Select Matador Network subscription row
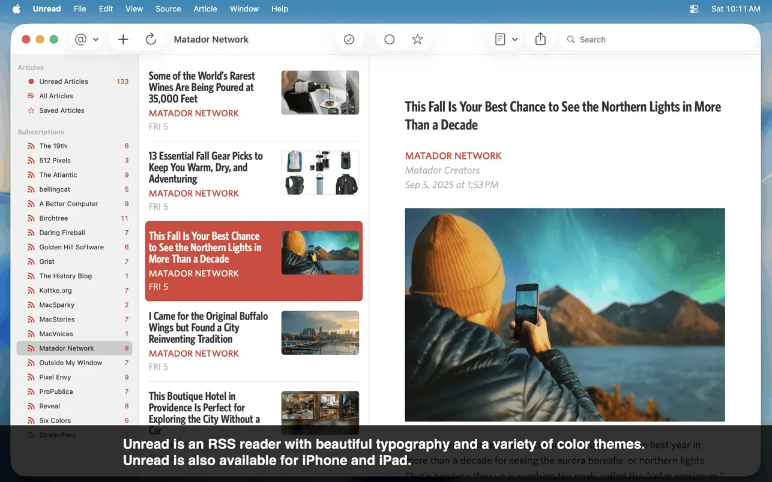772x482 pixels. [x=74, y=348]
